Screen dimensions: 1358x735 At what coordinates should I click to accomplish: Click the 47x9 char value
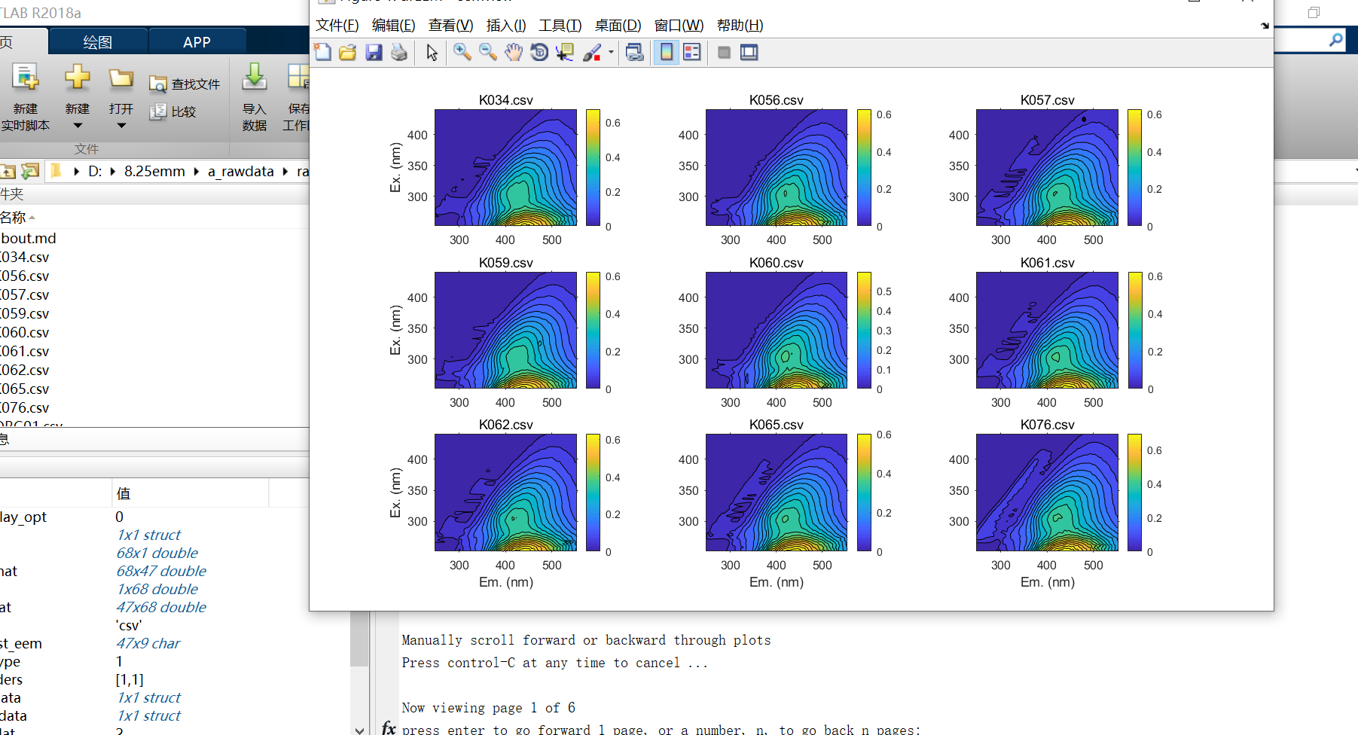point(148,644)
